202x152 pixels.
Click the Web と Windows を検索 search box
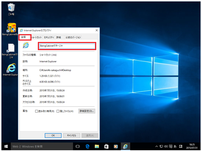click(x=42, y=146)
